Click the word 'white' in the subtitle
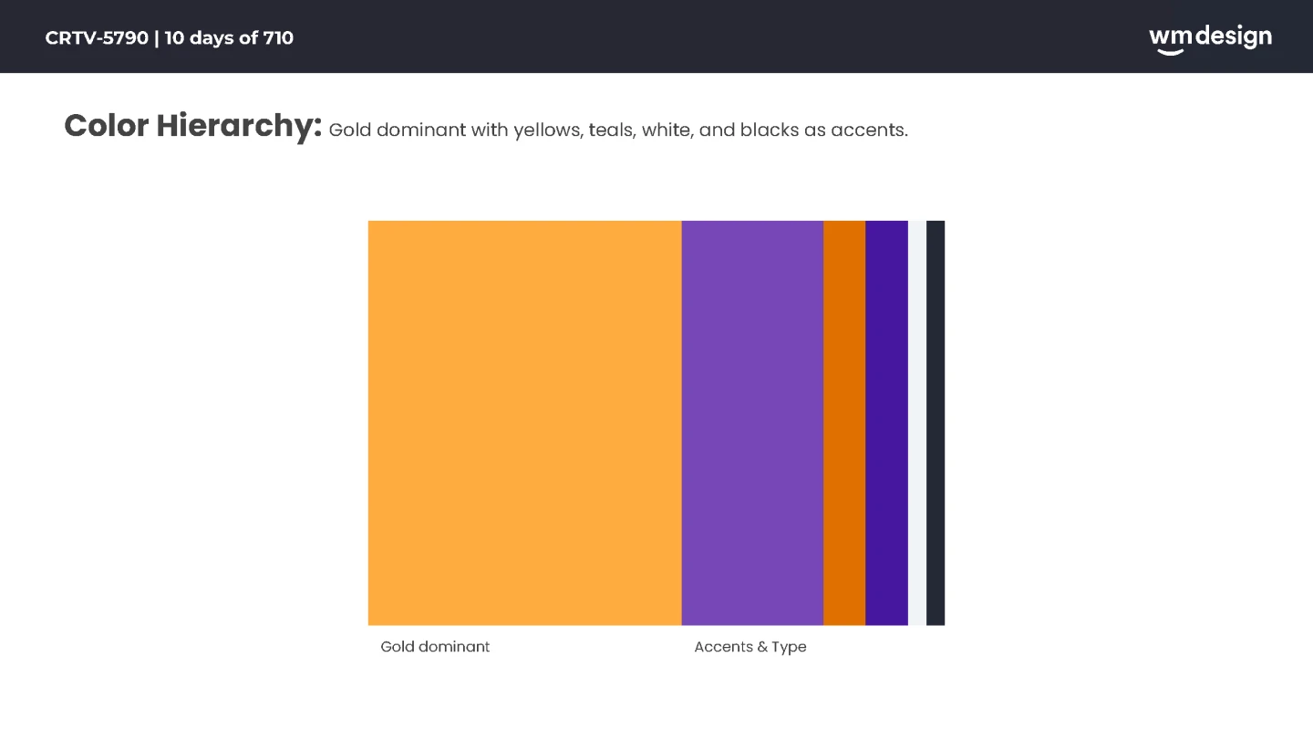The height and width of the screenshot is (740, 1313). coord(667,130)
